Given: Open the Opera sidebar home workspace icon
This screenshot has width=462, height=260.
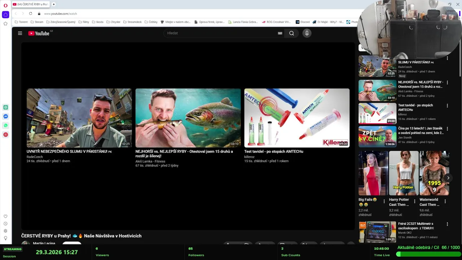Looking at the screenshot, I should (5, 14).
